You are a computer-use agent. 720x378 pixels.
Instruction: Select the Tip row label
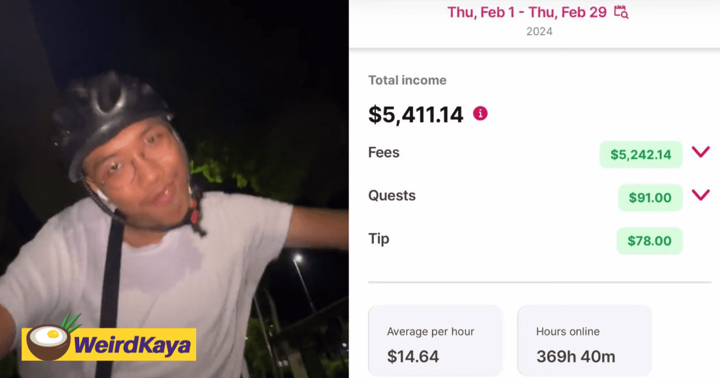(379, 239)
